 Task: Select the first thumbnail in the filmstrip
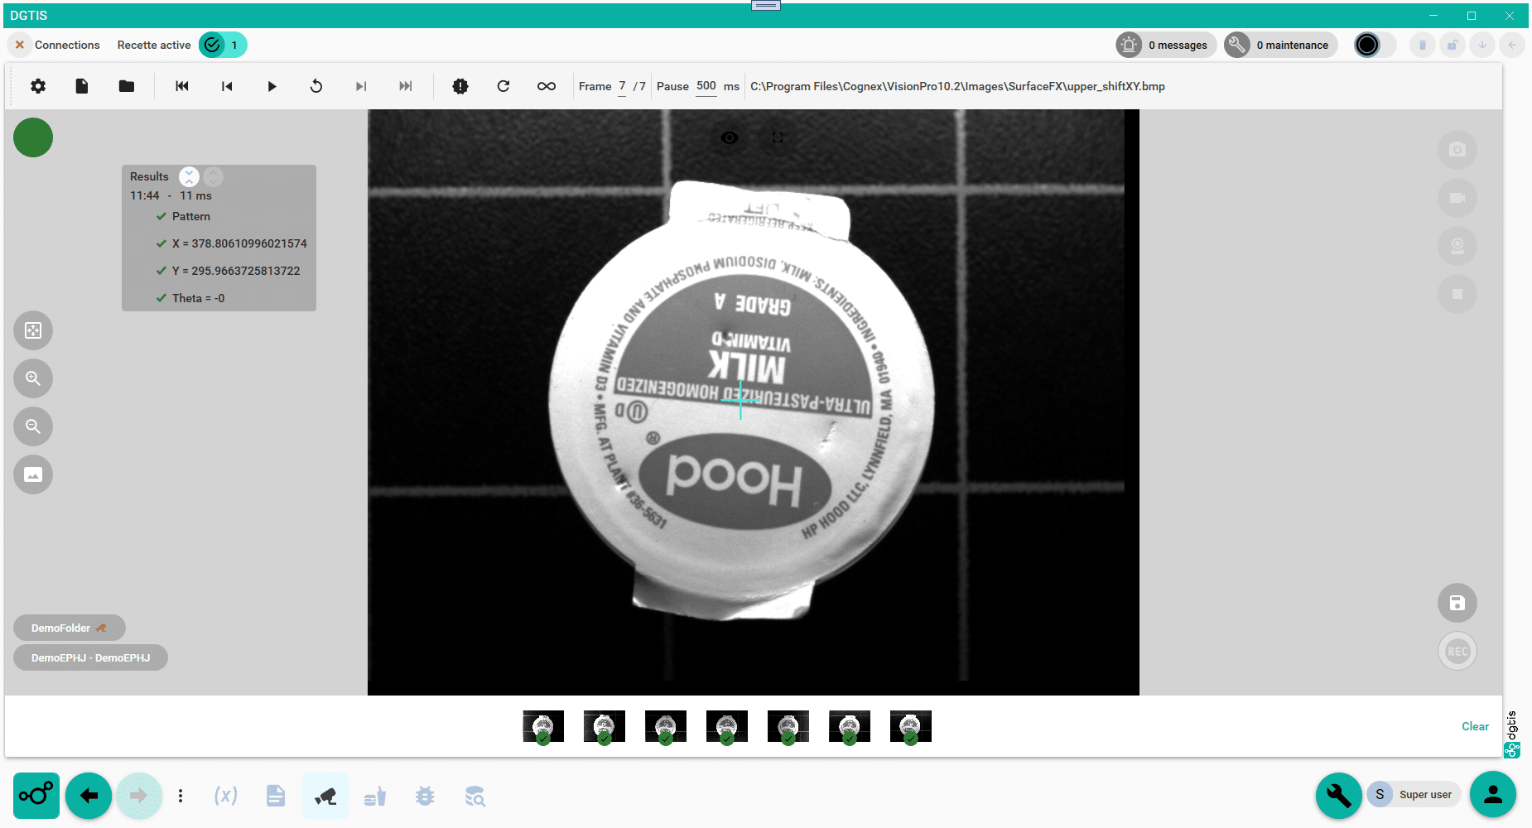(x=543, y=727)
